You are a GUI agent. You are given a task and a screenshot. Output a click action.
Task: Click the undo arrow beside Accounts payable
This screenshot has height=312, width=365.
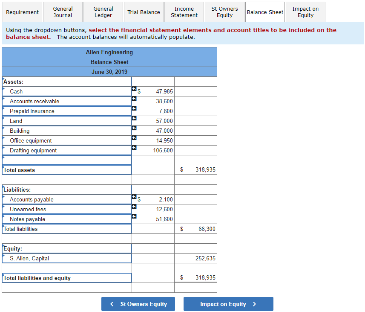pyautogui.click(x=134, y=198)
